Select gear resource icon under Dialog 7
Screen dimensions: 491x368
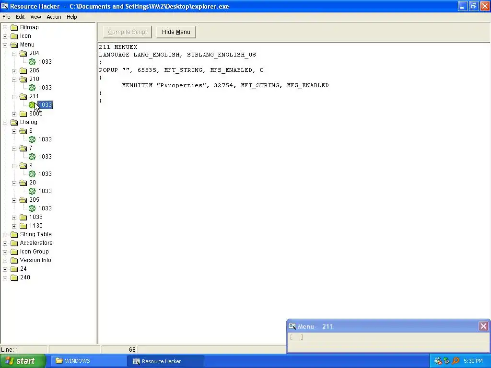pos(32,157)
